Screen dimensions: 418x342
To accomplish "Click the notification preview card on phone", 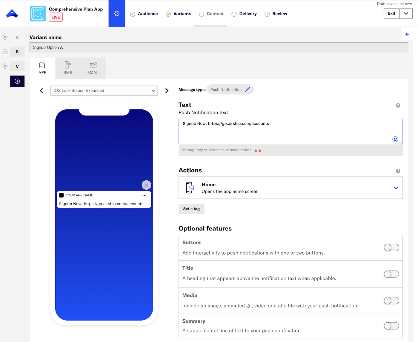I will pos(104,199).
